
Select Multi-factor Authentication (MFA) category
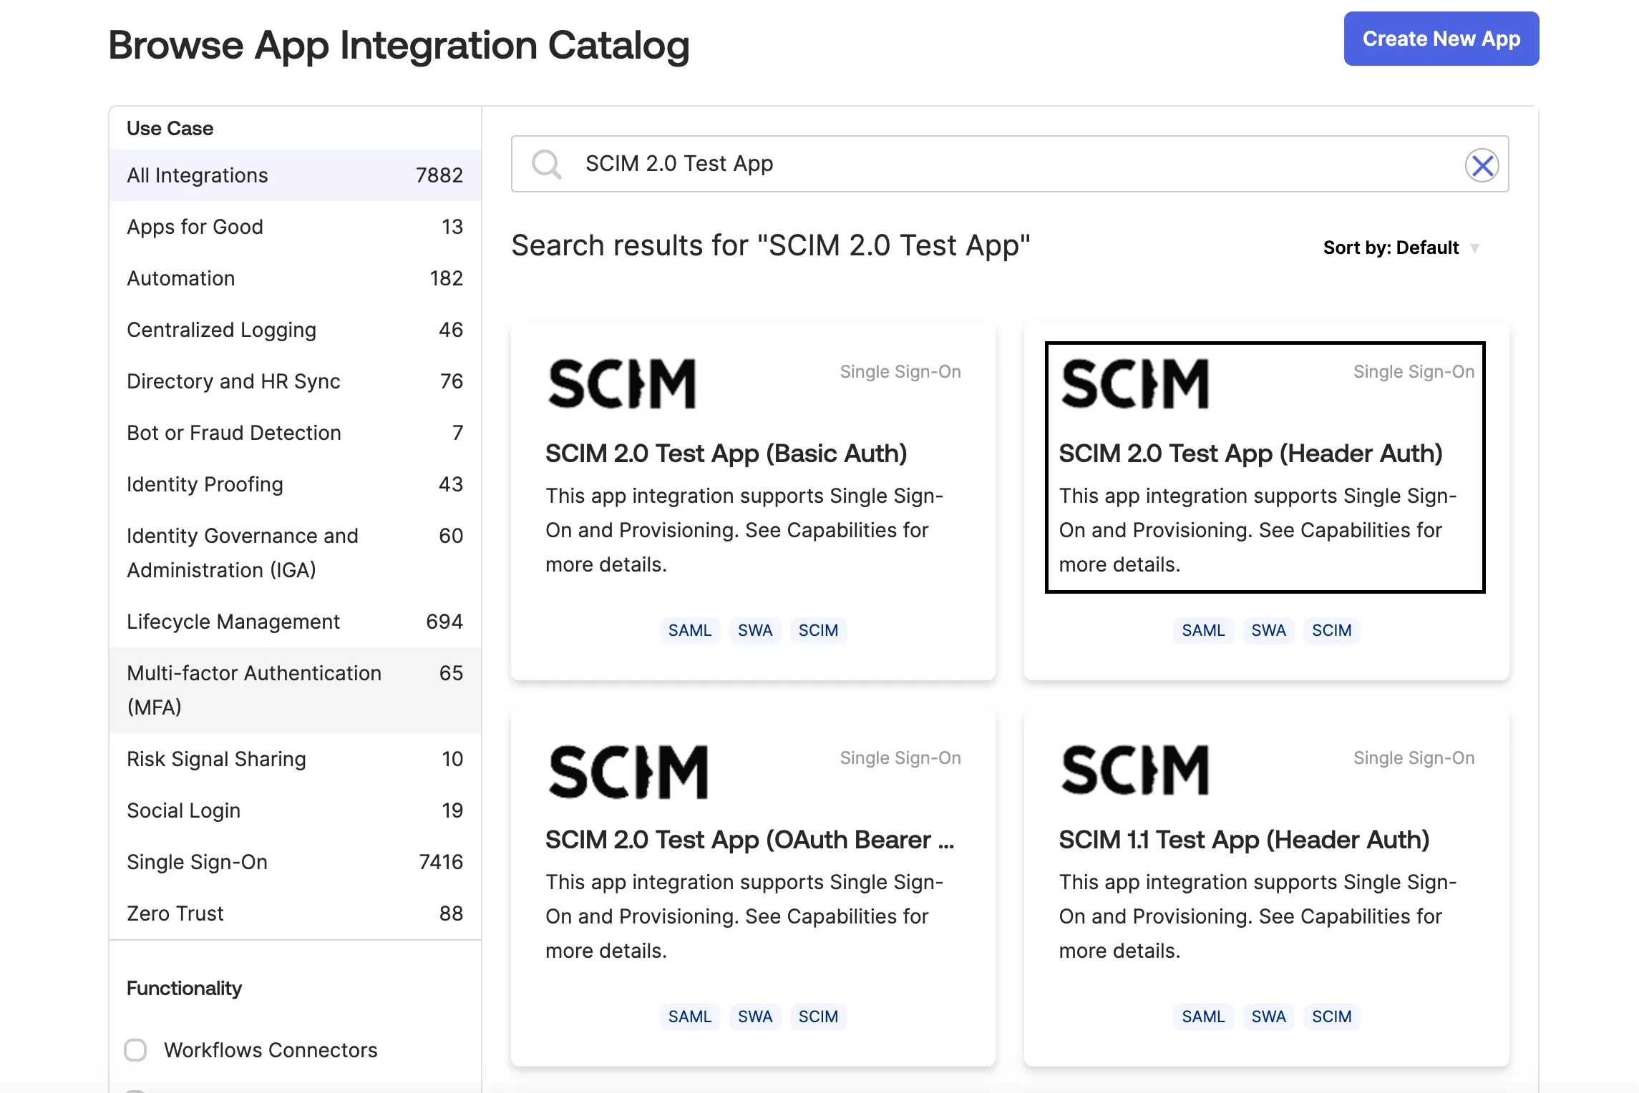pos(295,690)
